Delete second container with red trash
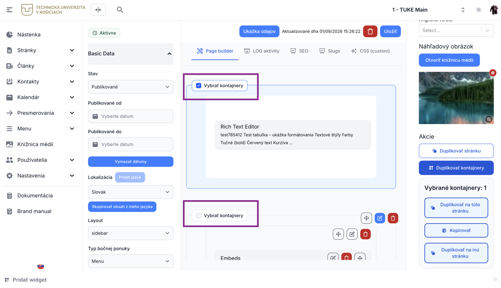 click(x=393, y=218)
